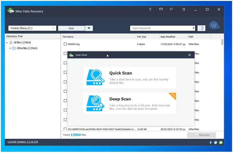
Task: Click the Scan button
Action: point(71,28)
